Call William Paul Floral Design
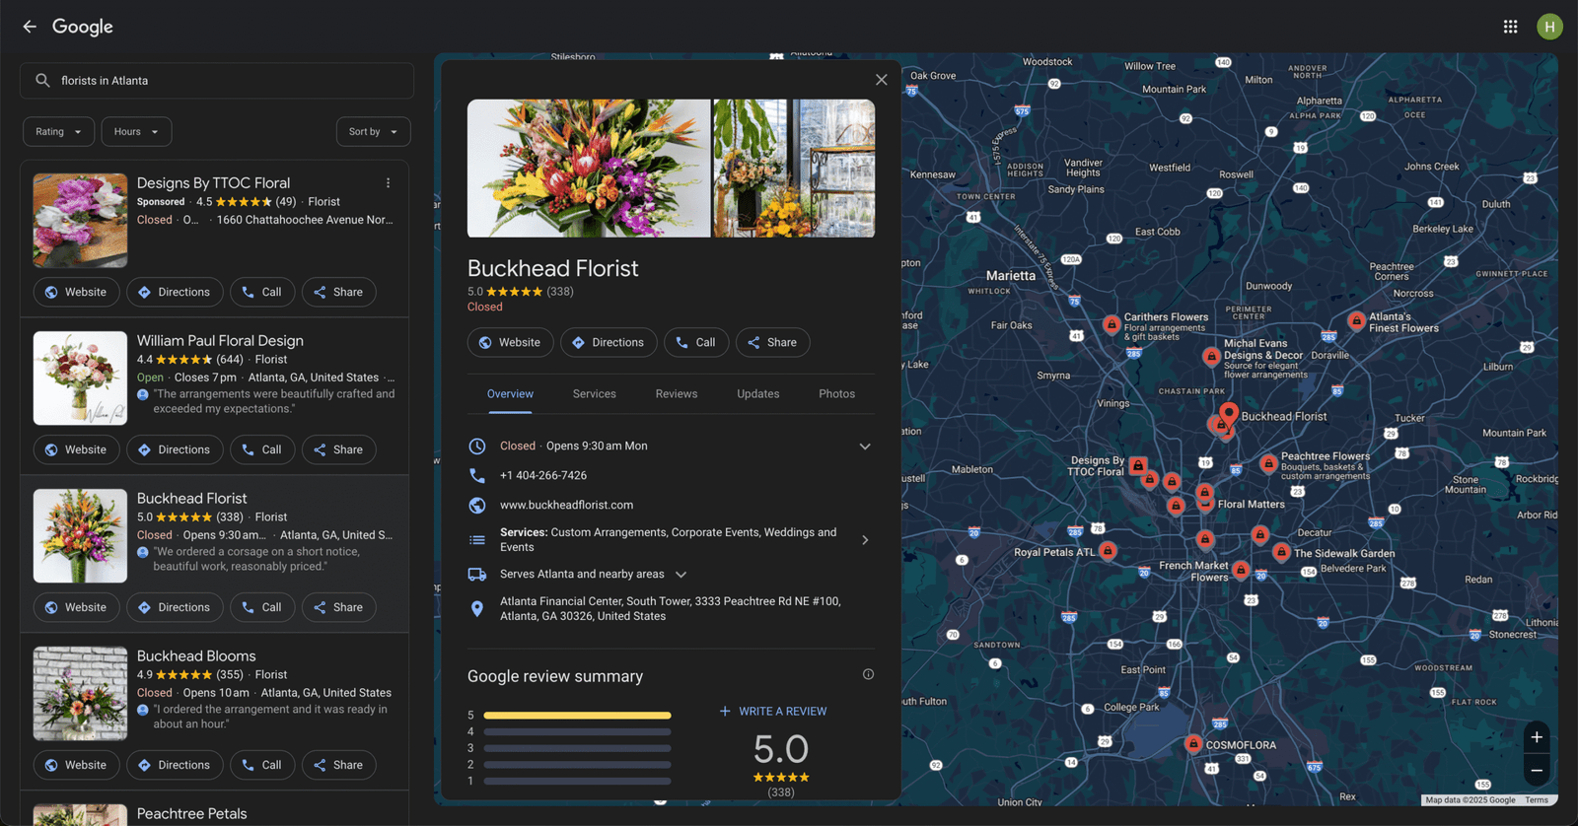The image size is (1578, 826). pyautogui.click(x=262, y=449)
